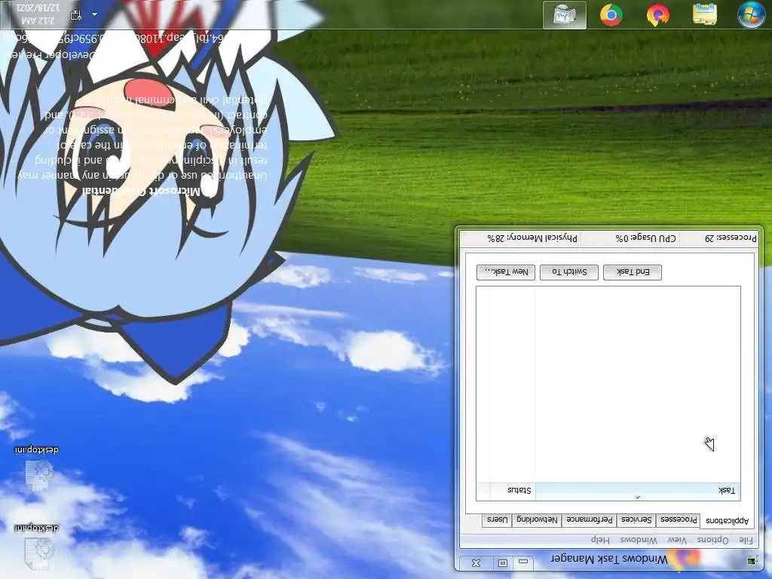The height and width of the screenshot is (579, 772).
Task: Click the Processes: 29 status text
Action: pyautogui.click(x=731, y=238)
